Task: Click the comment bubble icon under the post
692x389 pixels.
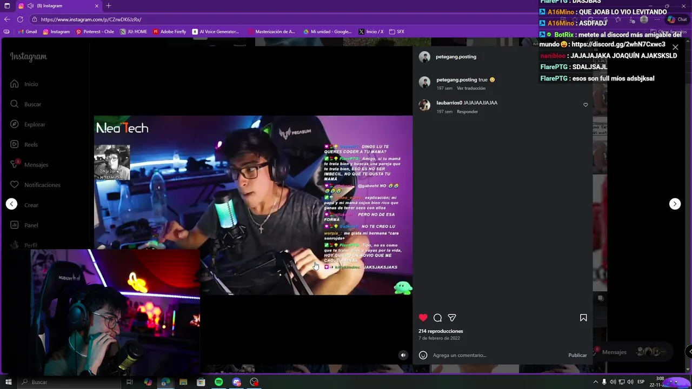Action: (x=438, y=318)
